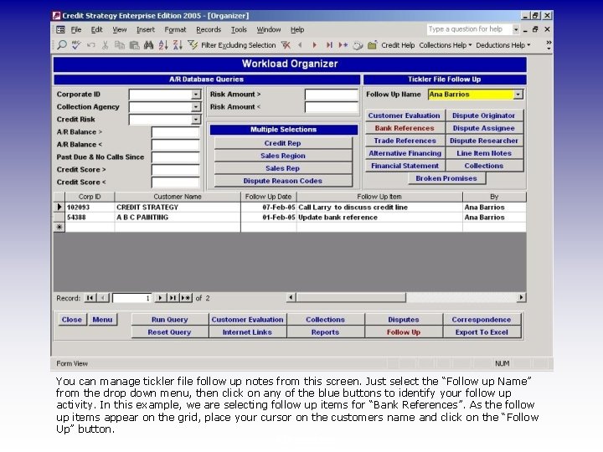Click Filter Excluding Selection in toolbar
The image size is (603, 452).
[238, 45]
